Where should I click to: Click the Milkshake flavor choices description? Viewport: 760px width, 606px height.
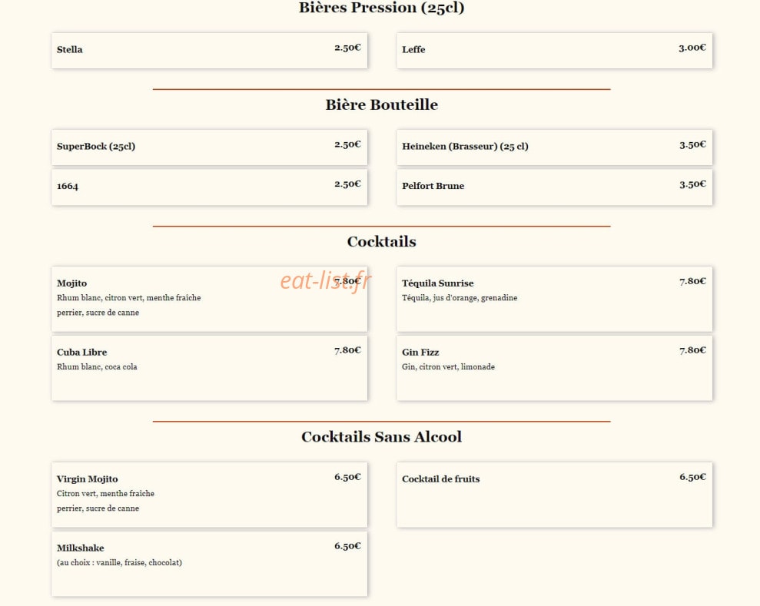[119, 562]
